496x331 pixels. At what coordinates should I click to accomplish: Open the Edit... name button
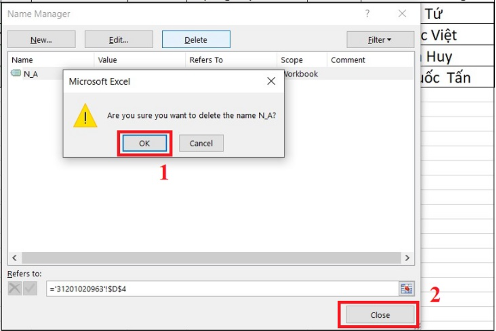(119, 40)
